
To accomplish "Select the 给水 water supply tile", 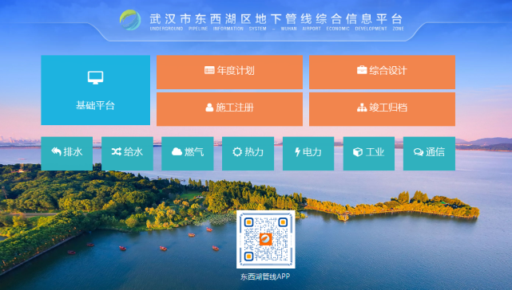I will pyautogui.click(x=127, y=154).
